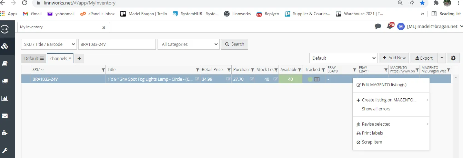The width and height of the screenshot is (463, 158).
Task: Click the Search button
Action: pos(234,44)
